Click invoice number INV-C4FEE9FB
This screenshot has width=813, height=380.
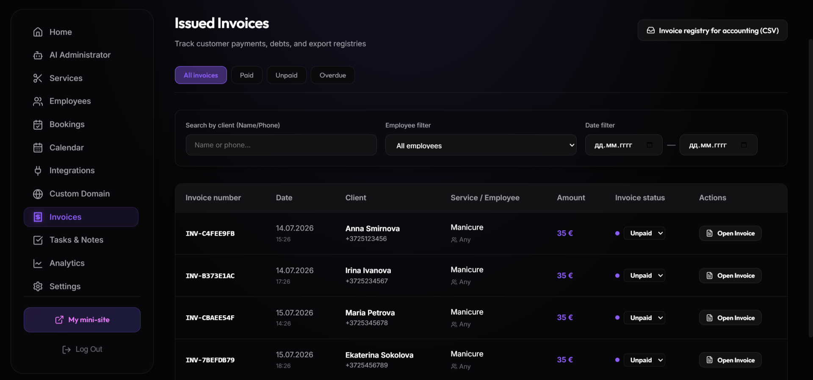click(x=210, y=234)
